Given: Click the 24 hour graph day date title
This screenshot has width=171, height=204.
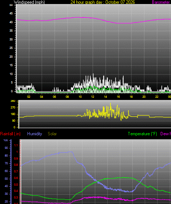Looking at the screenshot, I should click(x=103, y=2).
